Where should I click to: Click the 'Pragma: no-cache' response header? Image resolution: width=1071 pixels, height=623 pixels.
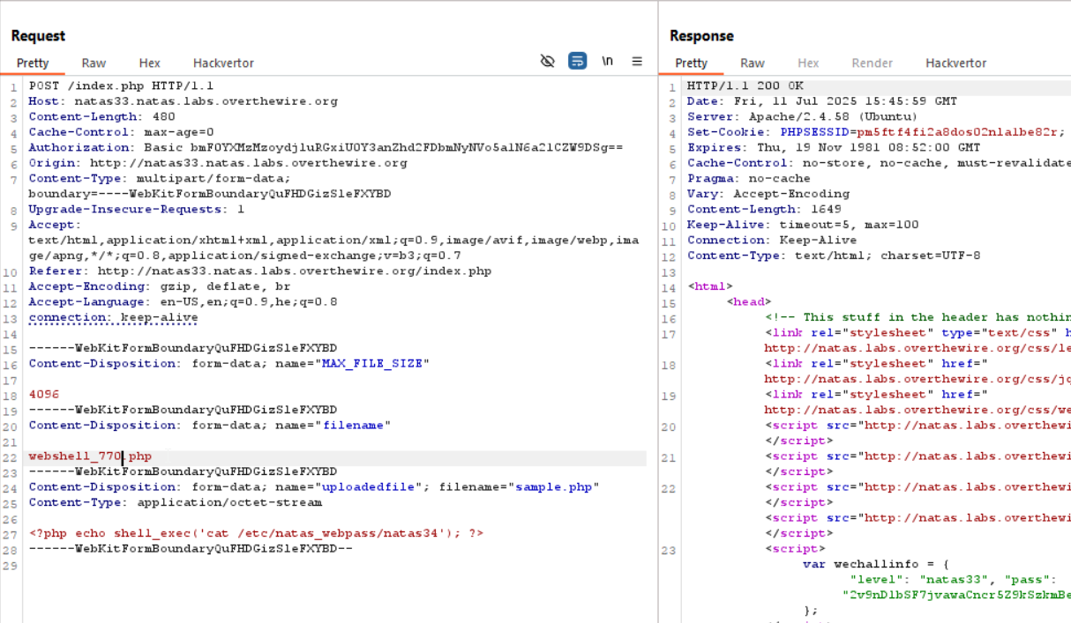tap(749, 178)
